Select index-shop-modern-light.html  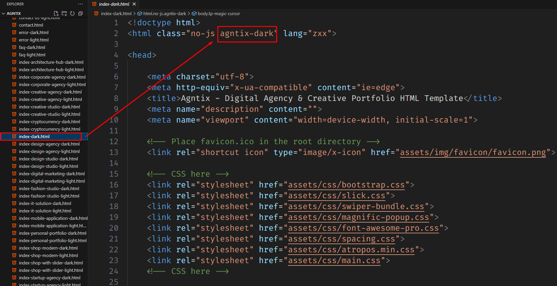click(48, 255)
